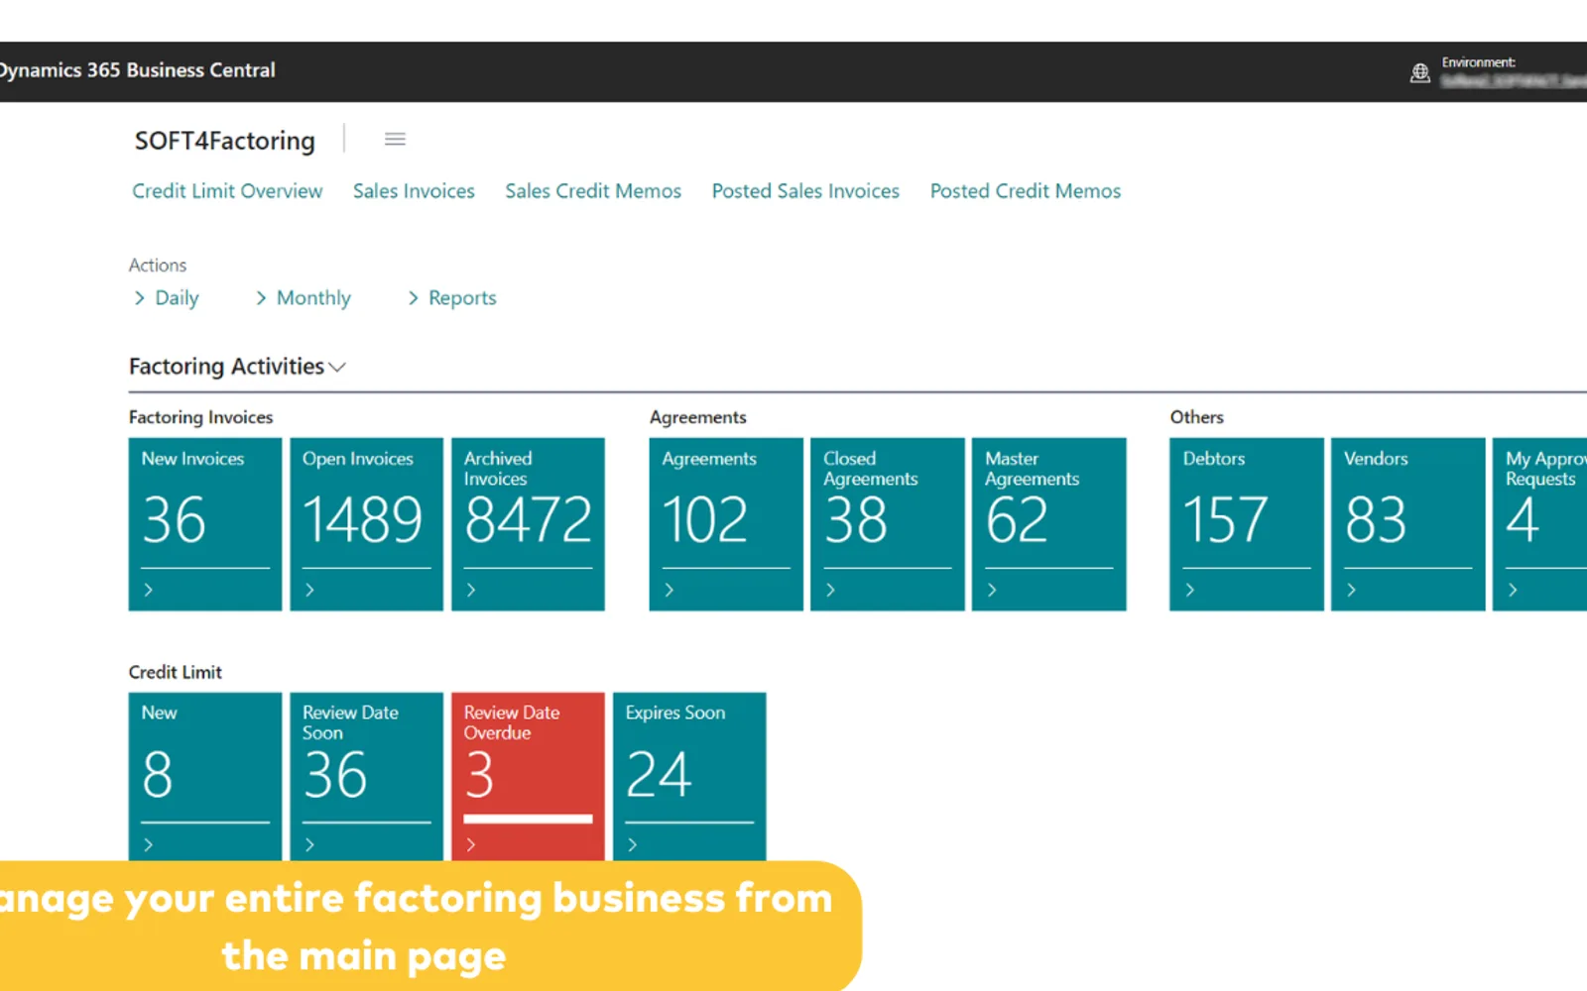Click the arrow on Vendors tile
This screenshot has height=991, width=1587.
pyautogui.click(x=1351, y=590)
